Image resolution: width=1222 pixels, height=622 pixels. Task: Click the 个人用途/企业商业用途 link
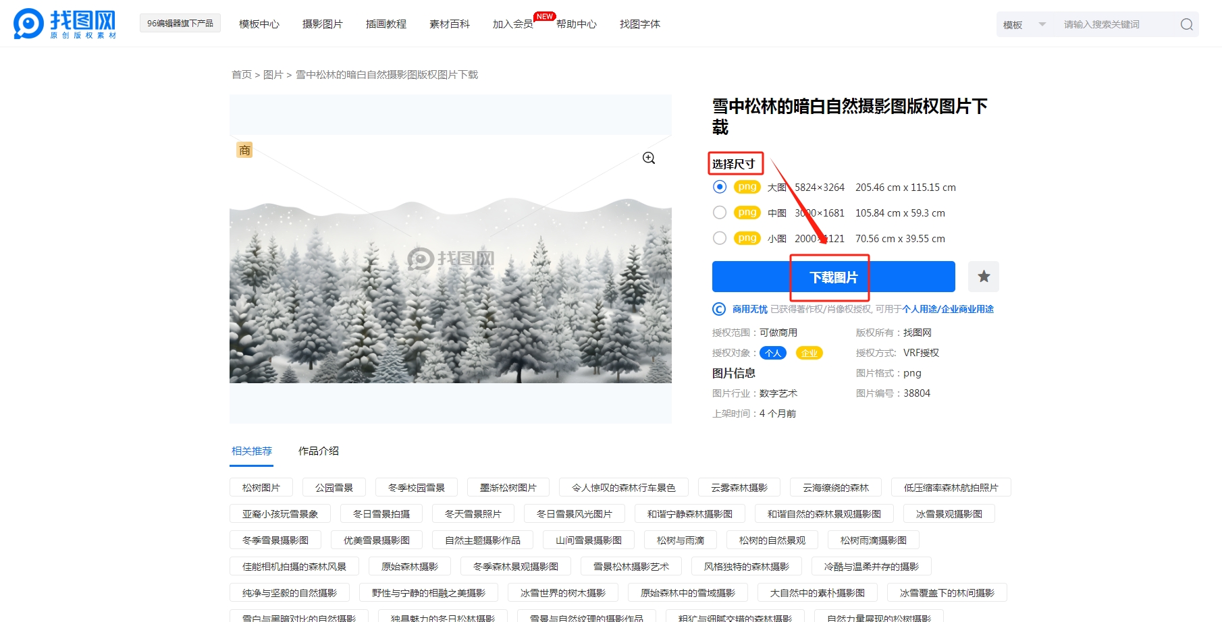click(x=948, y=309)
